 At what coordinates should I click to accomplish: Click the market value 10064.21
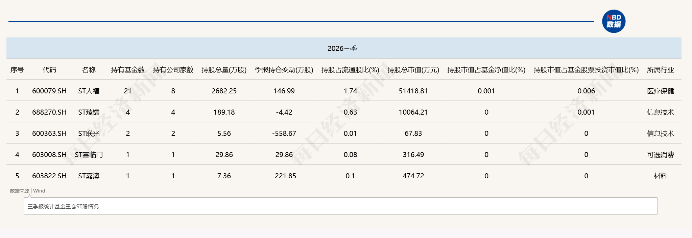[413, 112]
